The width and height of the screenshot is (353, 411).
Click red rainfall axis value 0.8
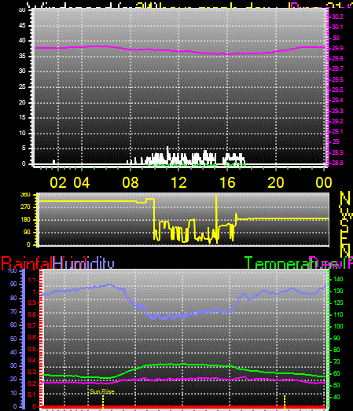(x=31, y=314)
